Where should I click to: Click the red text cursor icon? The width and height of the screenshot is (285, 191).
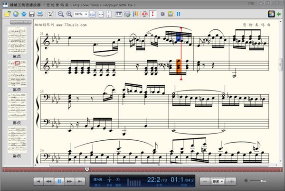(152, 14)
